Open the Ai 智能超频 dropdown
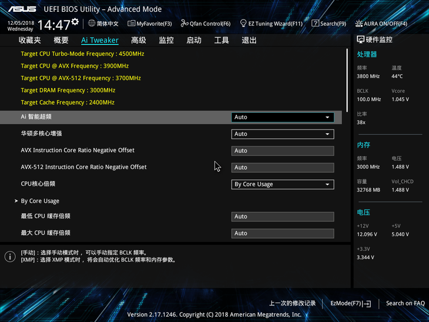Image resolution: width=429 pixels, height=322 pixels. 282,117
